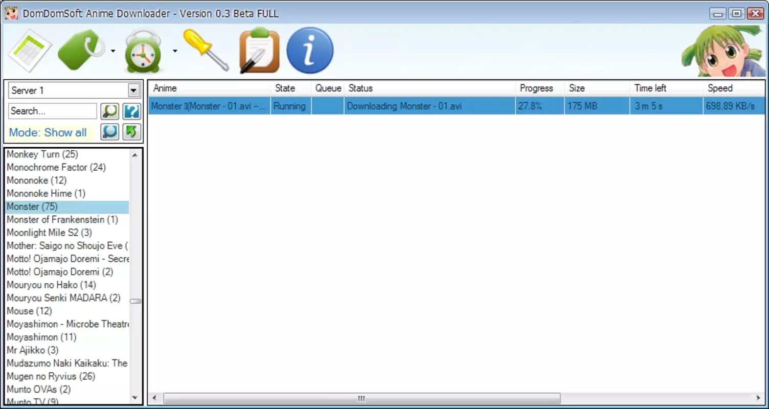The image size is (769, 409).
Task: Sort by the Speed column header
Action: tap(734, 88)
